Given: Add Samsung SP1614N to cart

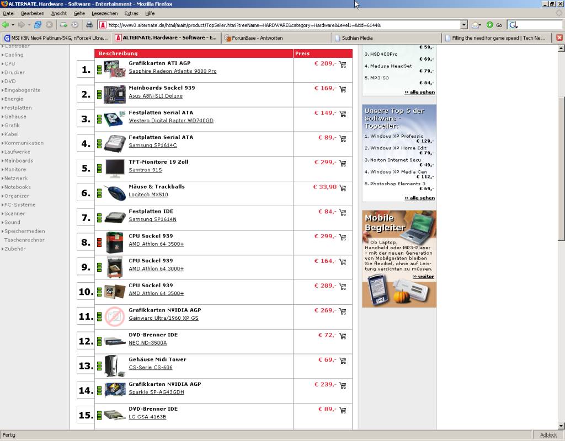Looking at the screenshot, I should [342, 212].
